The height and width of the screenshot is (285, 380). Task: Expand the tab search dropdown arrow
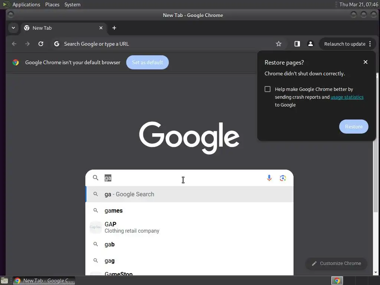13,28
